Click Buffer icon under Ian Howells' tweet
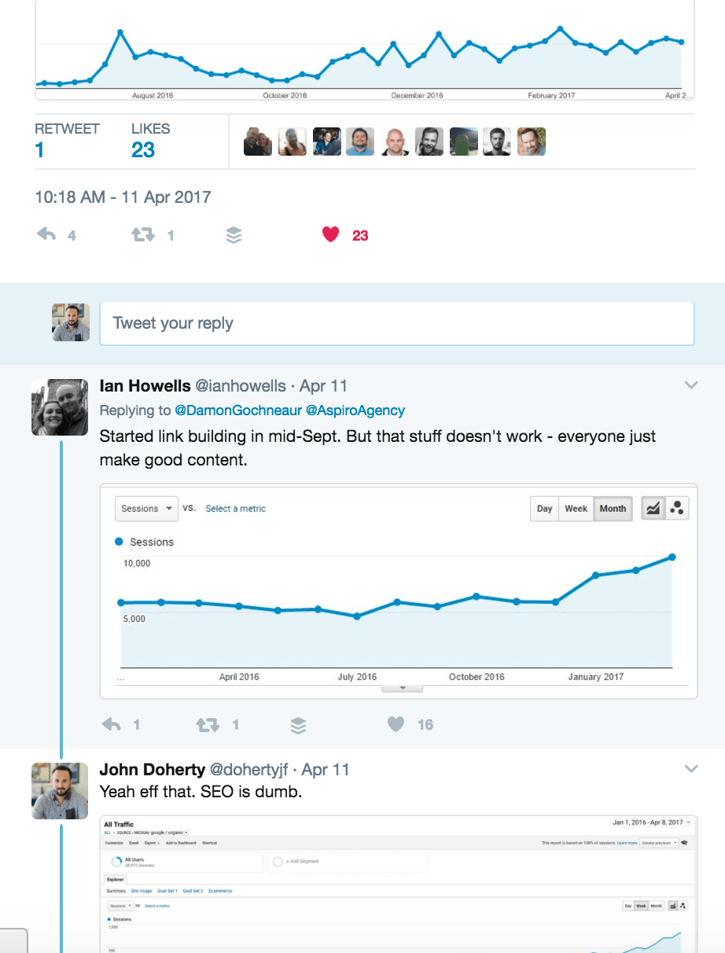Screen dimensions: 725x953 298,725
